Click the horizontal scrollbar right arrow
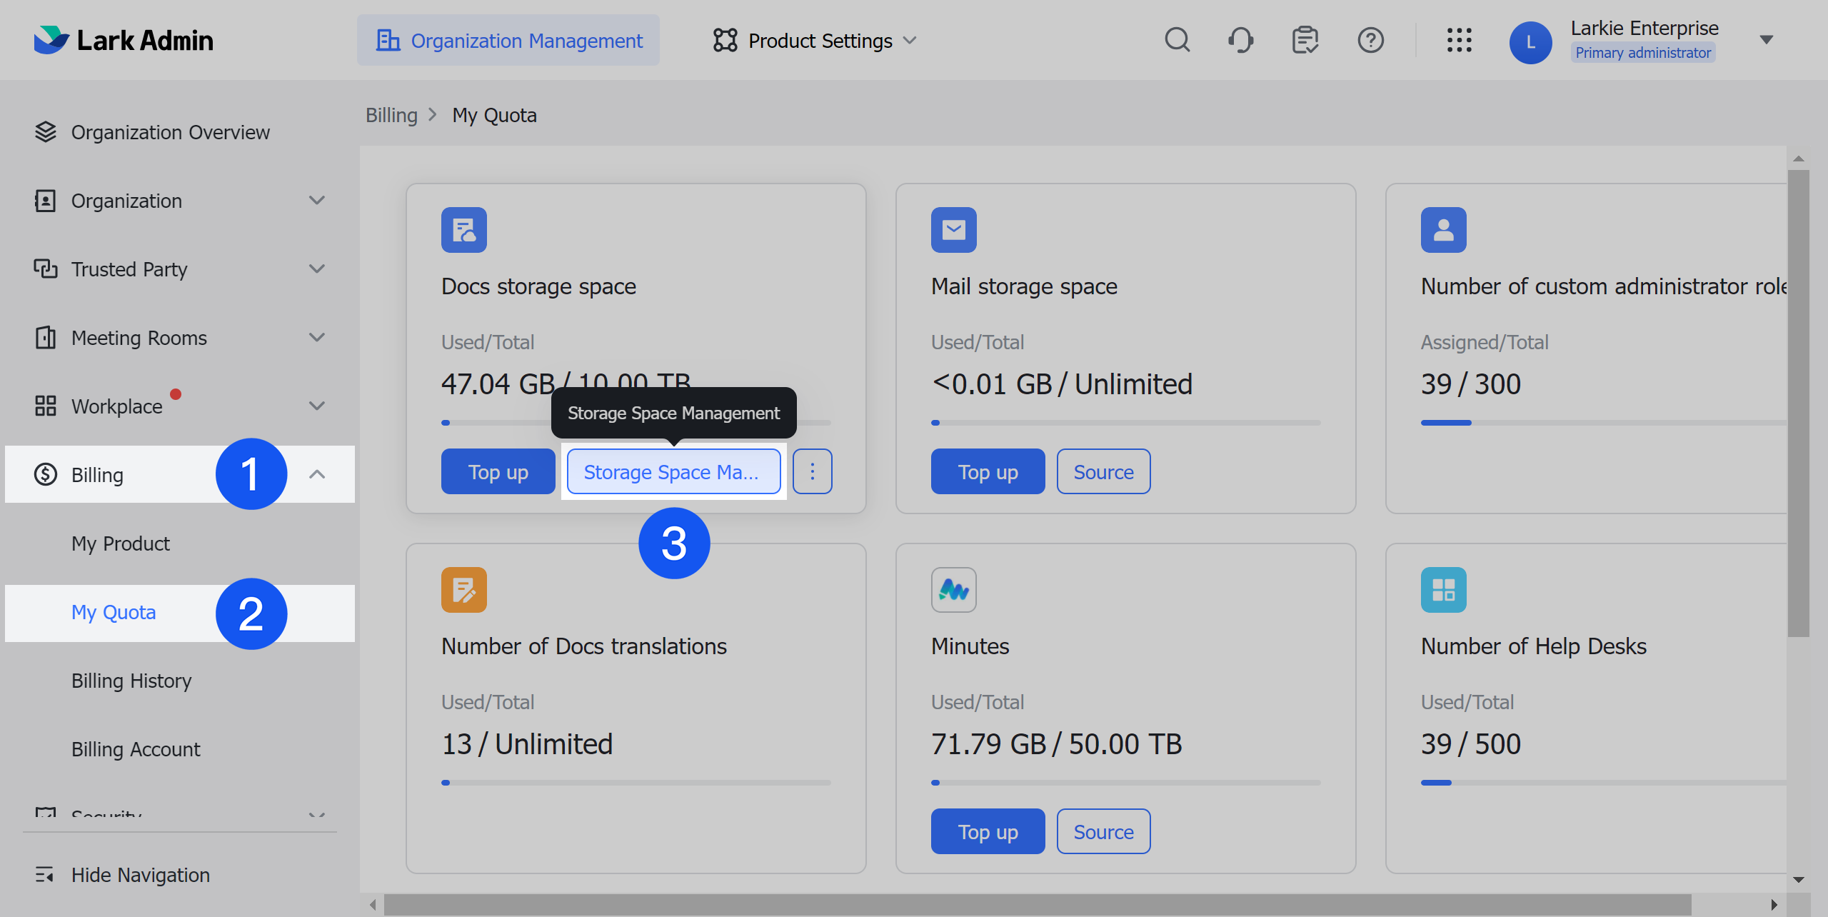 [x=1774, y=905]
